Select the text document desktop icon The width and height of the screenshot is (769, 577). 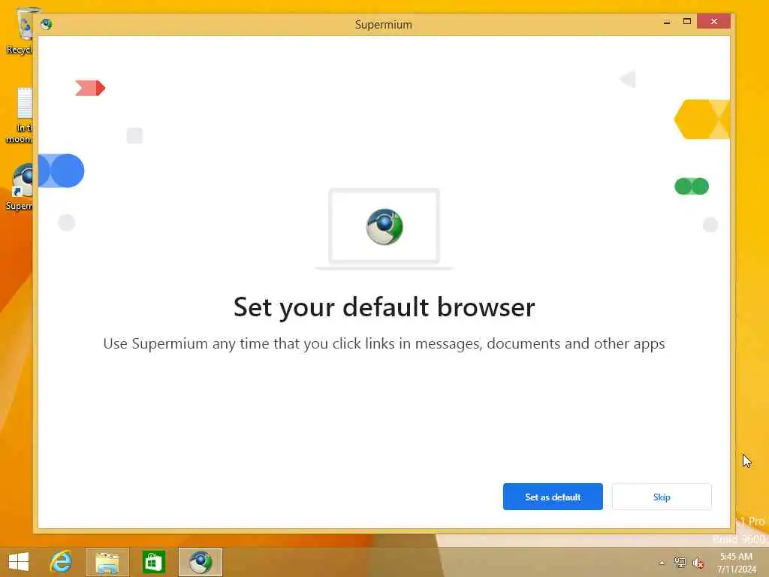[20, 115]
